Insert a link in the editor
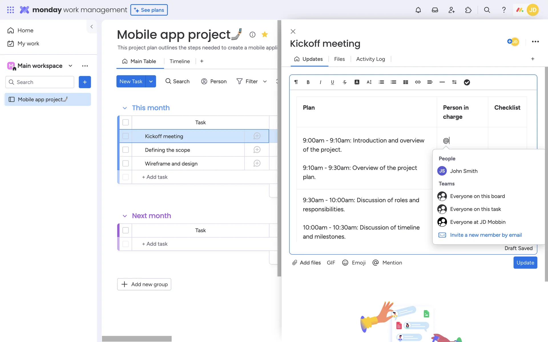 coord(418,82)
